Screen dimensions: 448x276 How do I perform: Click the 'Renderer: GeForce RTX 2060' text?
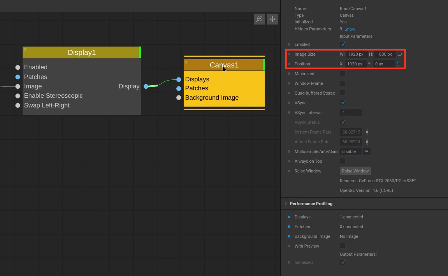click(x=378, y=181)
